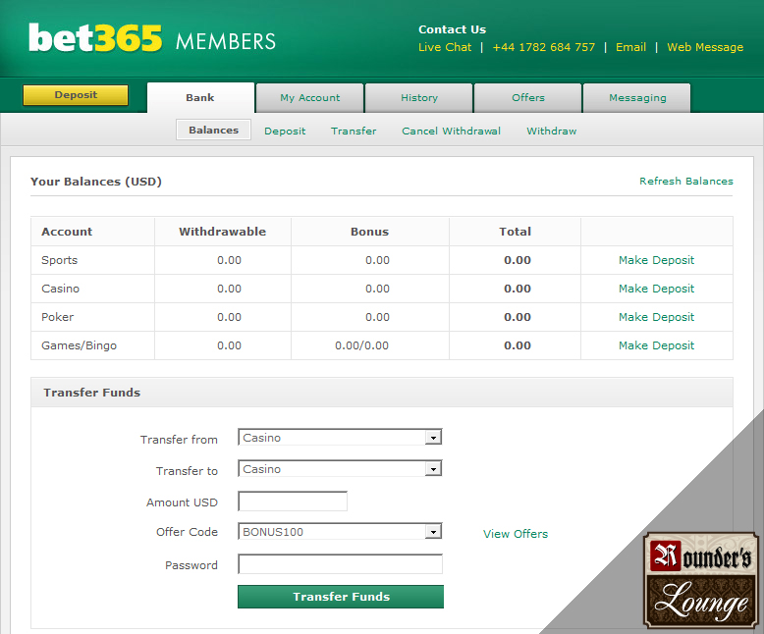Select the Bank tab
This screenshot has width=764, height=634.
pyautogui.click(x=200, y=98)
